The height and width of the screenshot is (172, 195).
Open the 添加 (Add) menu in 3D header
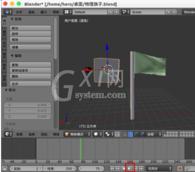coord(44,134)
